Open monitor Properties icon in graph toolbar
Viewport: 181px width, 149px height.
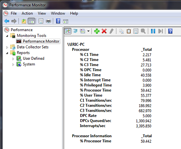(136, 31)
